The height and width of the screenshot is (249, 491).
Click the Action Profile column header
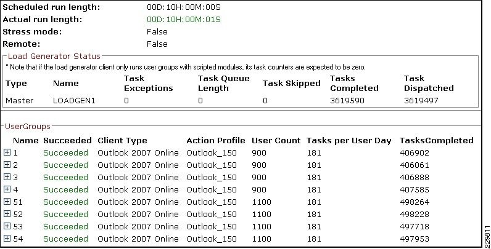click(215, 141)
